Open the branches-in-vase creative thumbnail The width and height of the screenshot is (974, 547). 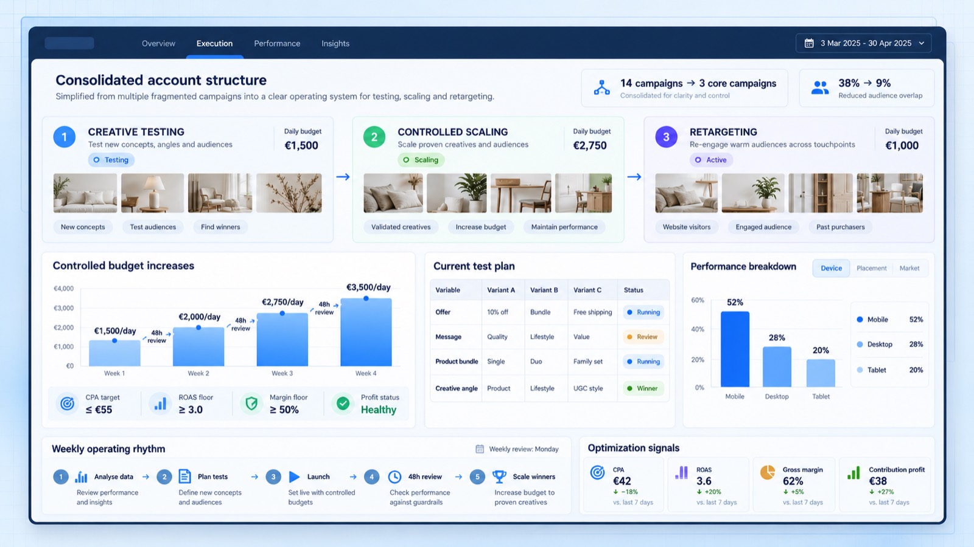[x=289, y=193]
